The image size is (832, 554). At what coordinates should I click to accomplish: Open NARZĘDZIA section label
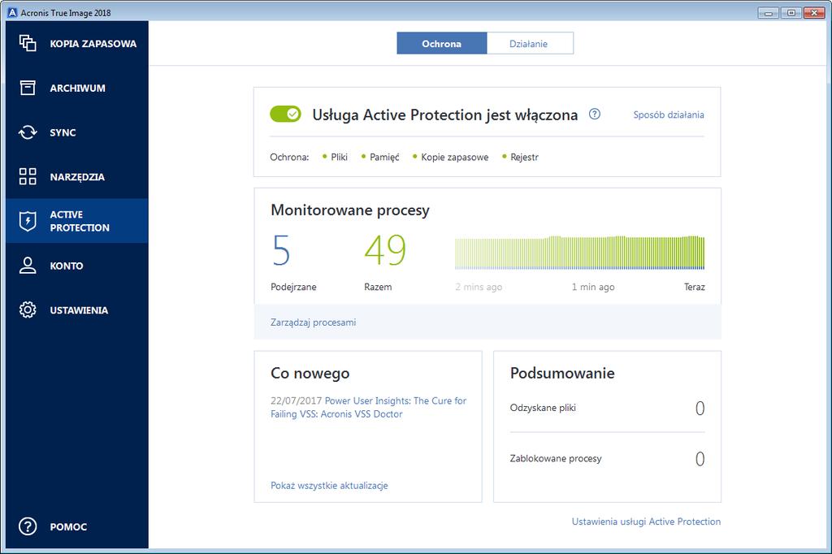coord(77,177)
